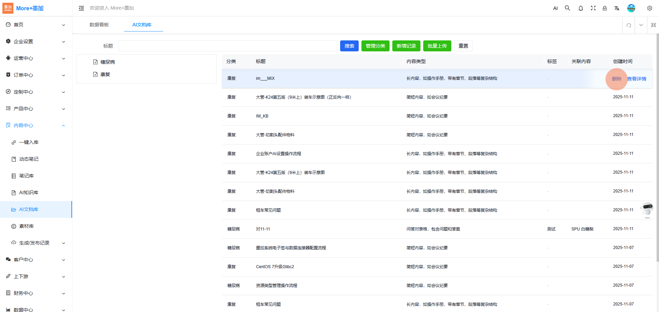Image resolution: width=659 pixels, height=312 pixels.
Task: Open the tab options dropdown chevron
Action: [641, 25]
